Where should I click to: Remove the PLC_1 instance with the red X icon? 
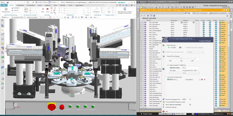pyautogui.click(x=204, y=80)
